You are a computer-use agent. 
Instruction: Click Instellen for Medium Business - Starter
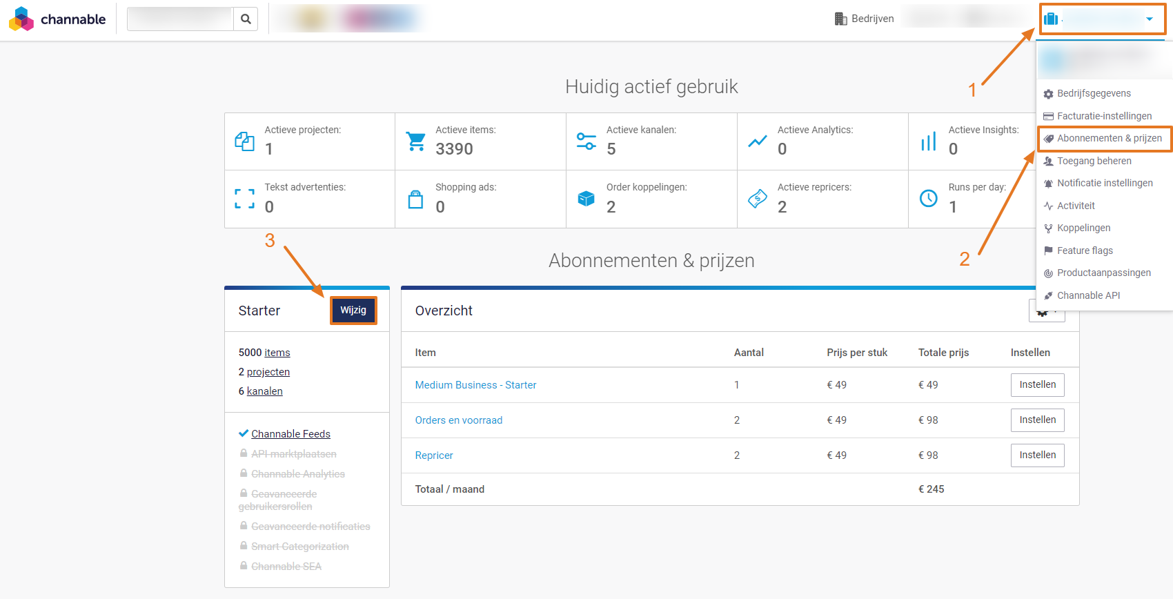[x=1038, y=385]
